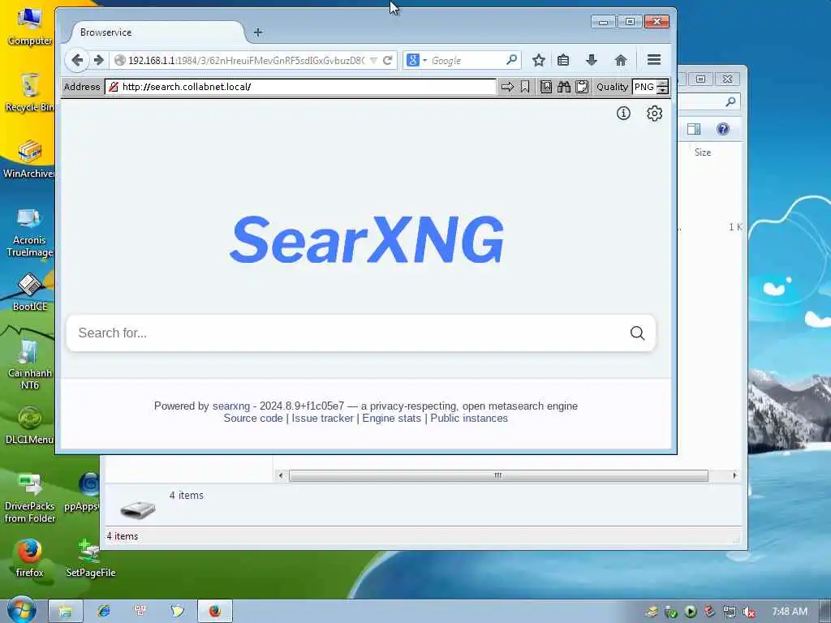Select the DLC1Menu desktop icon
Screen dimensions: 831x623
[30, 425]
